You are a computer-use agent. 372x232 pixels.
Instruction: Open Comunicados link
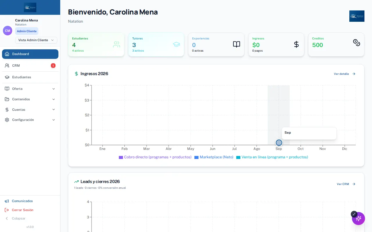click(x=22, y=201)
